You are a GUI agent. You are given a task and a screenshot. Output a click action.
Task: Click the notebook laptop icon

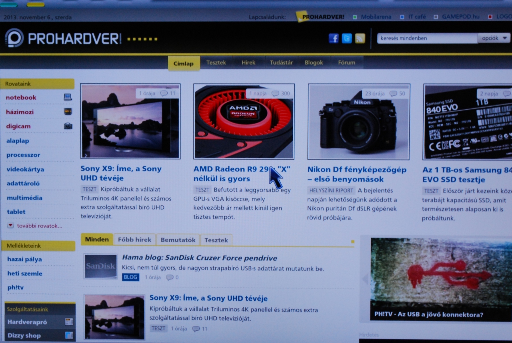click(x=68, y=97)
